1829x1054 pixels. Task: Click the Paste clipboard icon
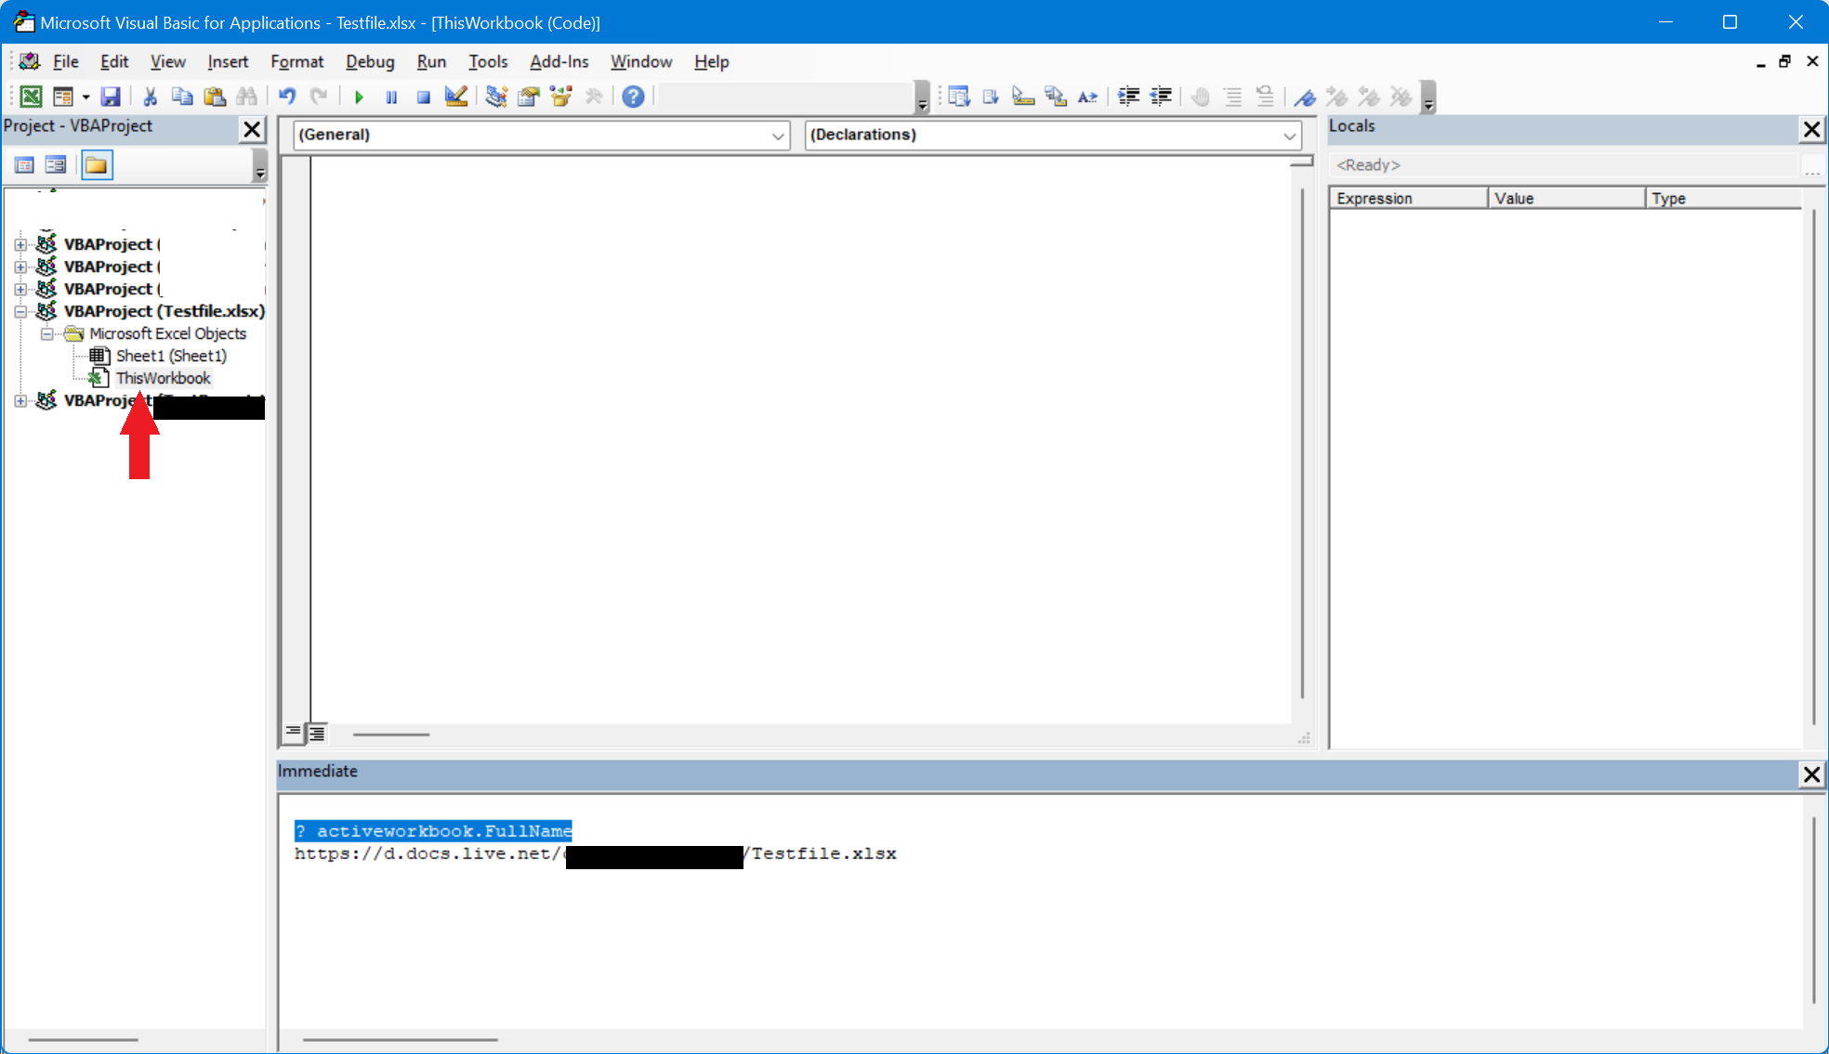[x=215, y=97]
